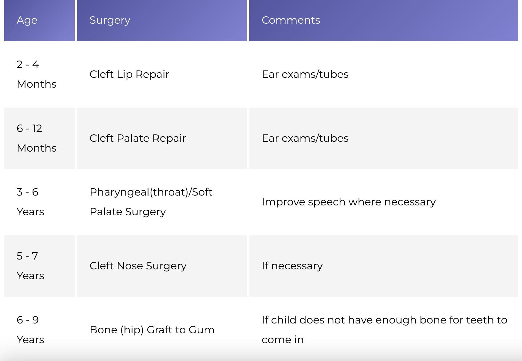This screenshot has width=522, height=361.
Task: Click the Cleft Lip Repair cell
Action: 162,74
